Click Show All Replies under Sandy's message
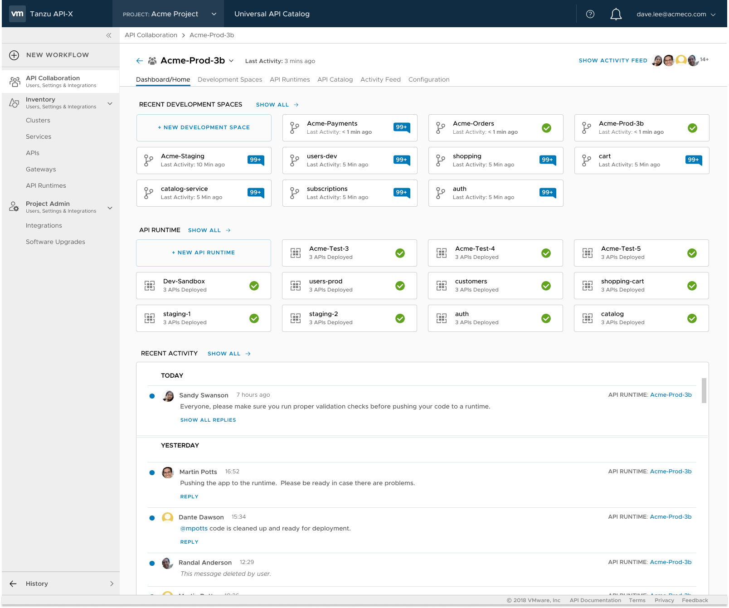 (x=208, y=420)
